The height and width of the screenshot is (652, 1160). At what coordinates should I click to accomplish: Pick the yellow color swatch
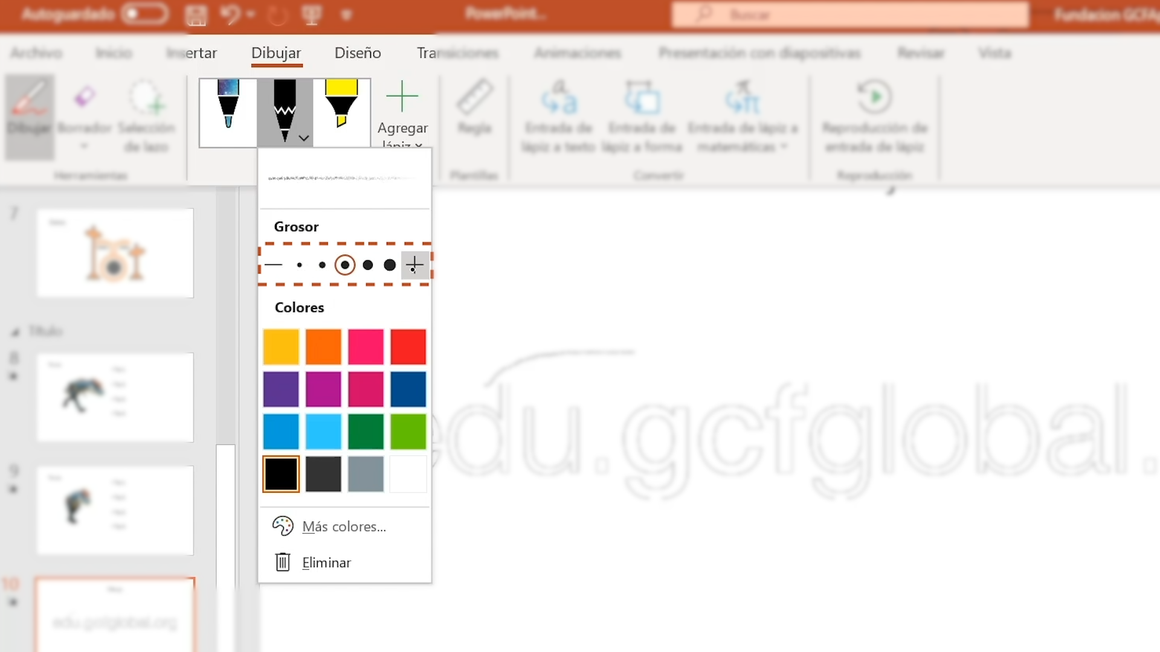click(x=281, y=347)
